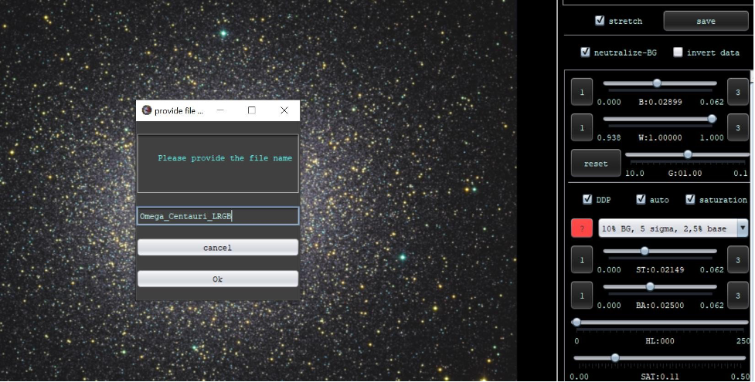Viewport: 755px width, 382px height.
Task: Toggle the stretch checkbox
Action: coord(600,20)
